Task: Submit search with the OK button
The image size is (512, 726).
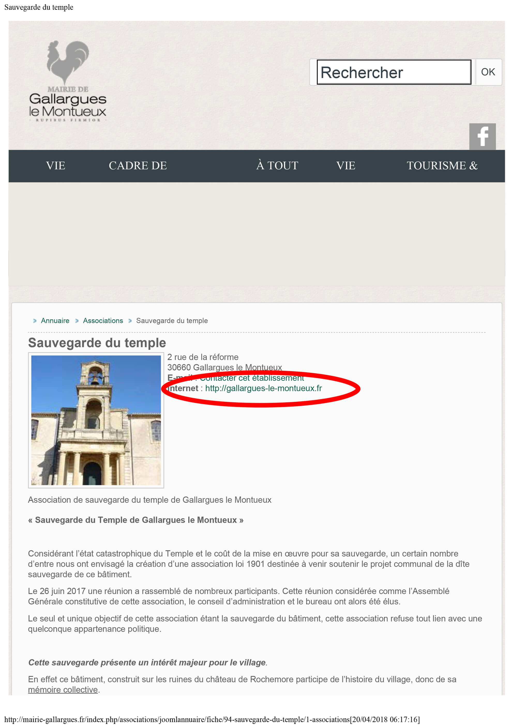Action: coord(488,72)
